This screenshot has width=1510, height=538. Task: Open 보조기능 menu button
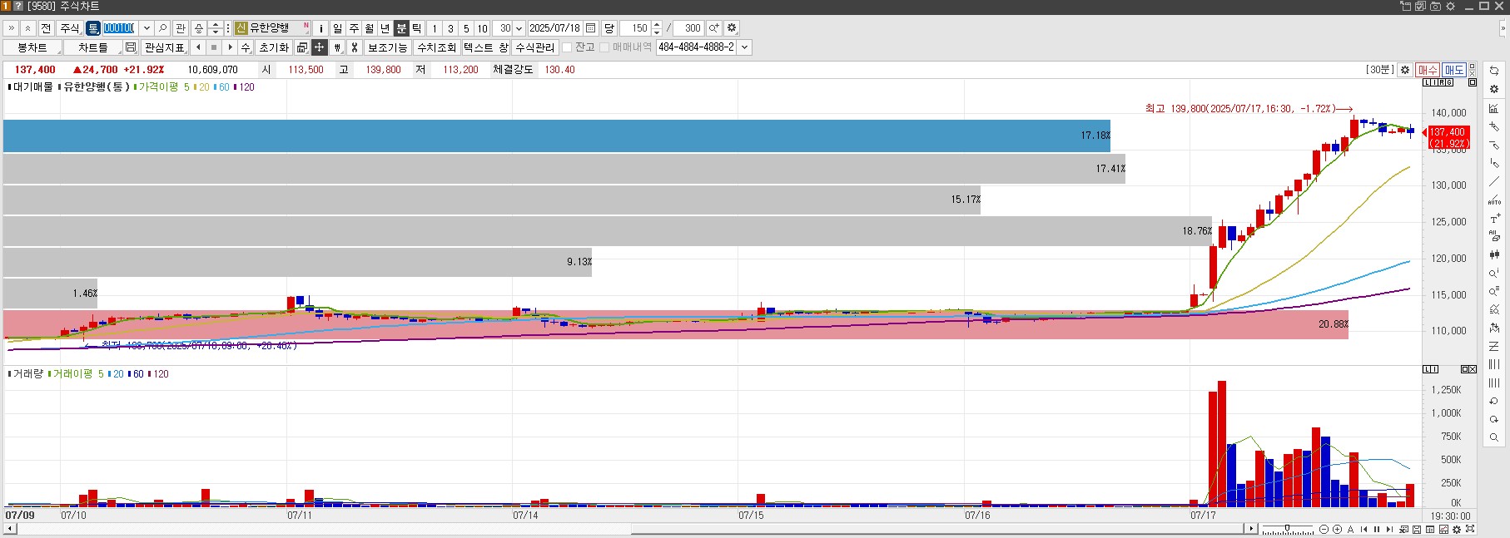[388, 47]
